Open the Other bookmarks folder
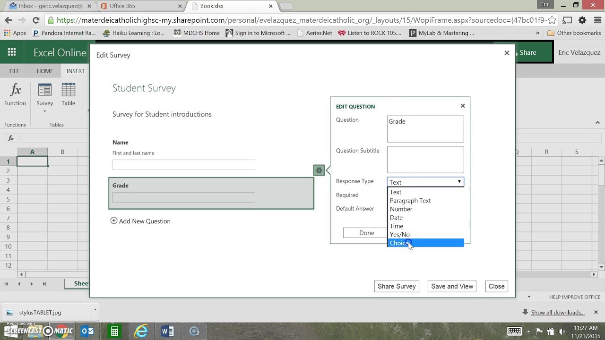Viewport: 605px width, 340px height. (x=574, y=33)
